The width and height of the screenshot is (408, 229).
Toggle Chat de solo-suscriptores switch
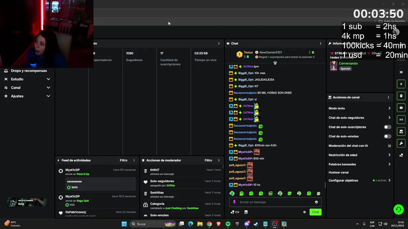[387, 127]
